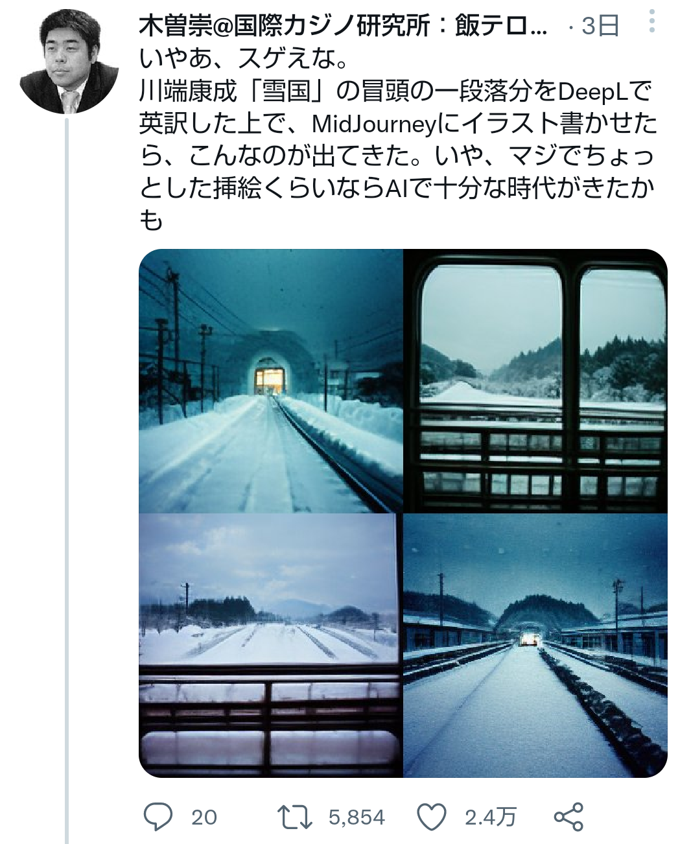Open the train window forest view image

535,381
